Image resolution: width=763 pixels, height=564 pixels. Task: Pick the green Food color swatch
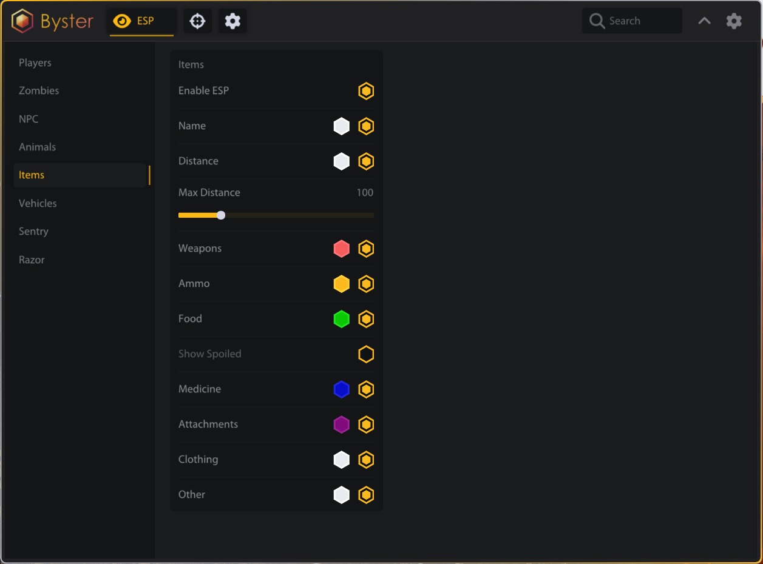pyautogui.click(x=342, y=319)
